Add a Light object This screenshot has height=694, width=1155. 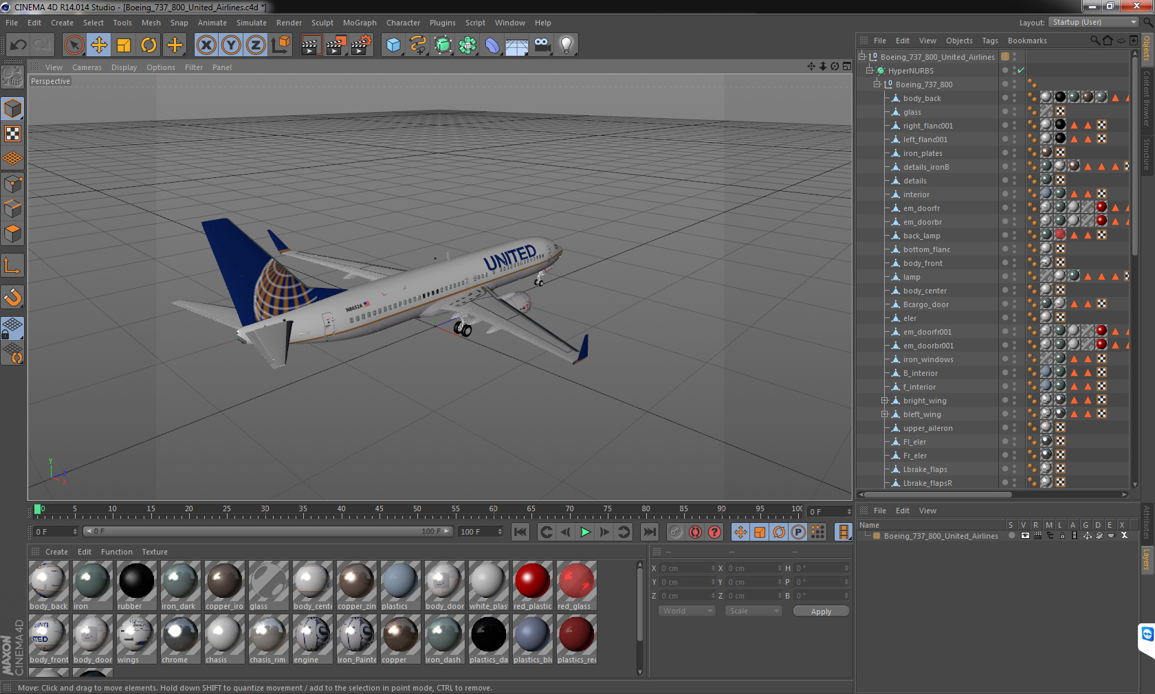[566, 45]
